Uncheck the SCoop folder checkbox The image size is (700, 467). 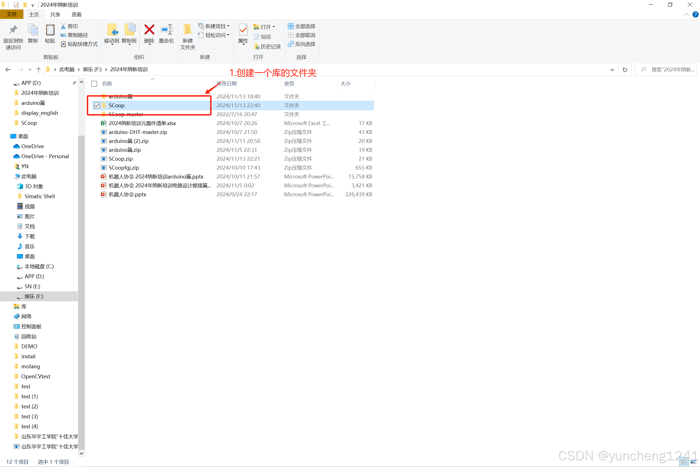point(97,105)
